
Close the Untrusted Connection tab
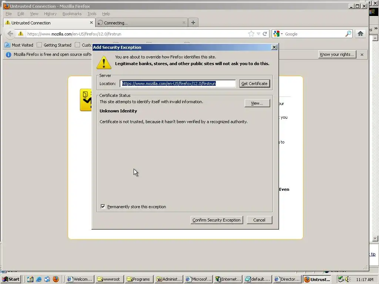point(91,23)
